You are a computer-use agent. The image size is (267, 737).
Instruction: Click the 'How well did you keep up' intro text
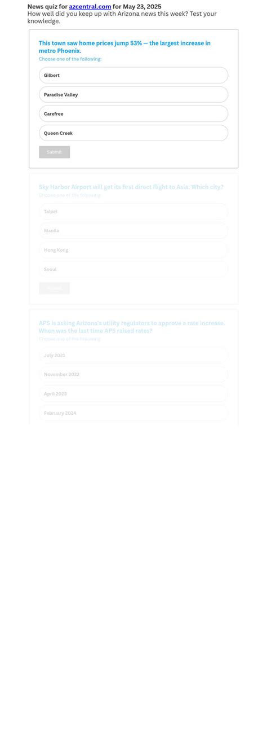coord(122,17)
